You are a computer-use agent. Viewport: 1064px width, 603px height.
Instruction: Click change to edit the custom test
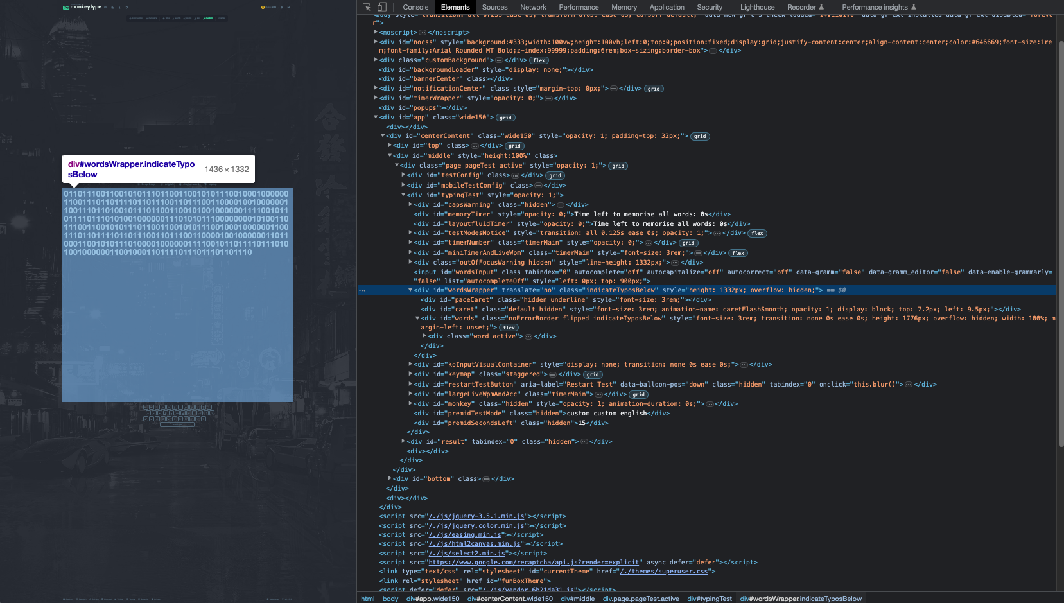[222, 19]
